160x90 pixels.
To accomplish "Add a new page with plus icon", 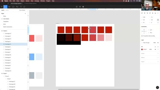I will point(25,13).
